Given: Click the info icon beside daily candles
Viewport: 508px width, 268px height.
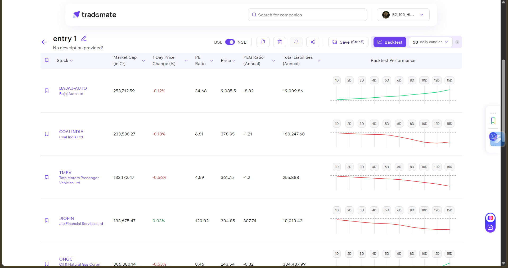Looking at the screenshot, I should tap(457, 42).
